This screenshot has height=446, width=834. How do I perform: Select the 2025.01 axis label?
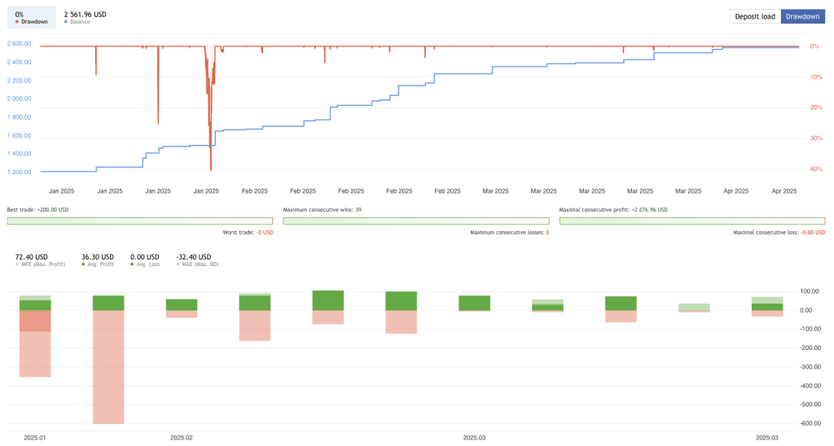pos(35,437)
